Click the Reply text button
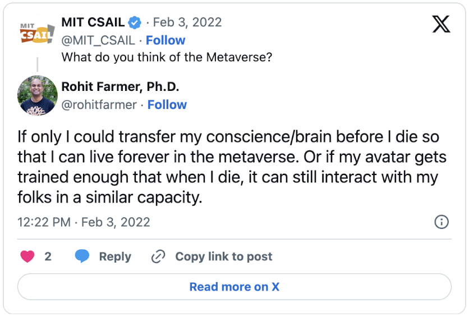Viewport: 469px width, 317px height. point(115,256)
